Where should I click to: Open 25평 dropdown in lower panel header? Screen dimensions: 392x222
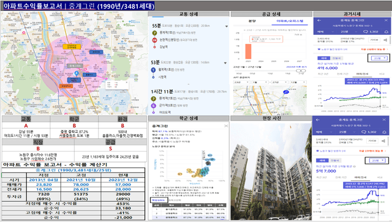coord(347,132)
